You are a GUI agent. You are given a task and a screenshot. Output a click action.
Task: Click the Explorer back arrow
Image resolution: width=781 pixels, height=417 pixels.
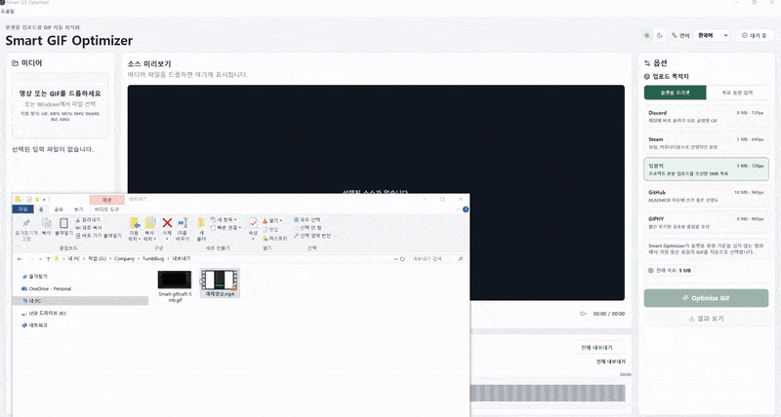[x=20, y=259]
